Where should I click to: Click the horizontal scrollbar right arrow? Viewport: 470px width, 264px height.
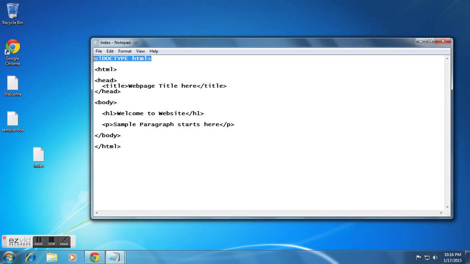[x=441, y=213]
